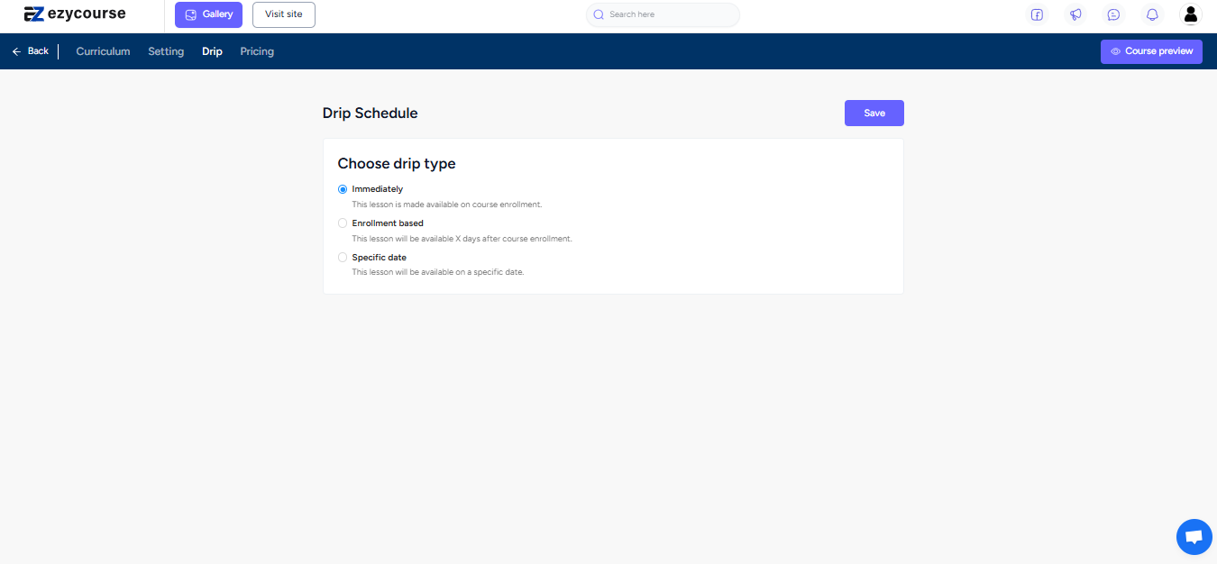Image resolution: width=1217 pixels, height=564 pixels.
Task: Click 'available on a specific date' text
Action: click(x=470, y=272)
